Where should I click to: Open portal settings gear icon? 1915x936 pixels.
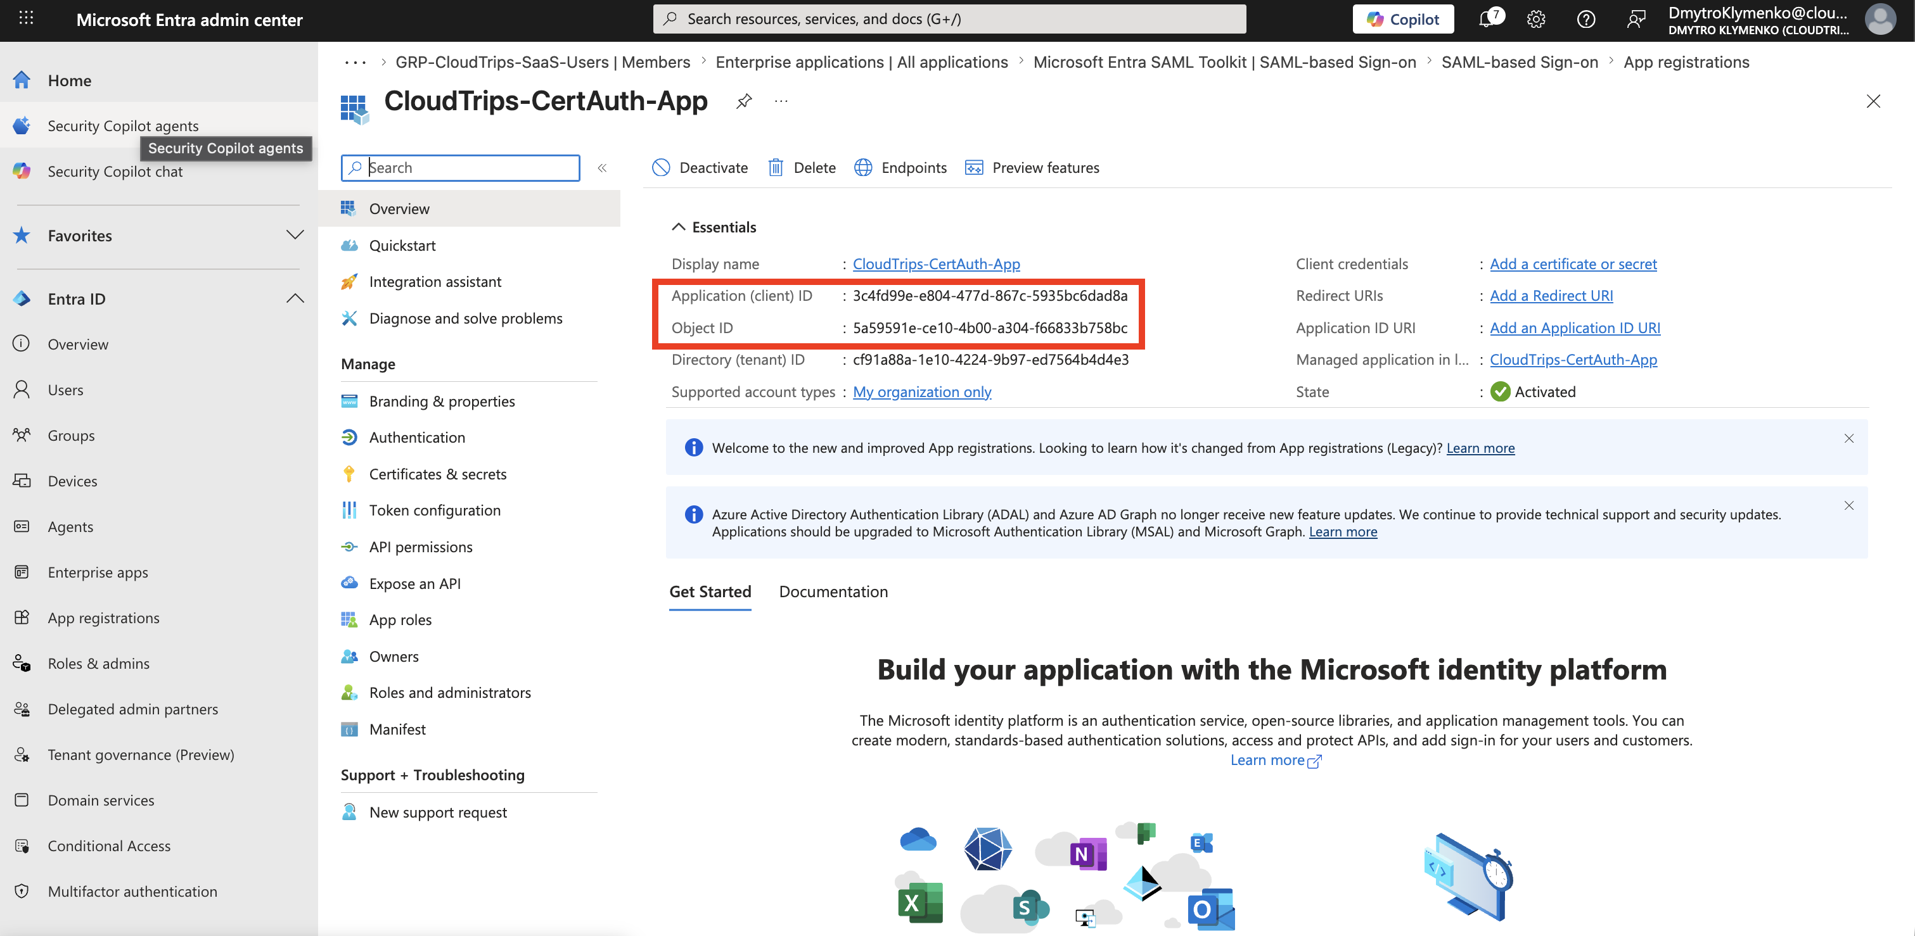(1536, 19)
